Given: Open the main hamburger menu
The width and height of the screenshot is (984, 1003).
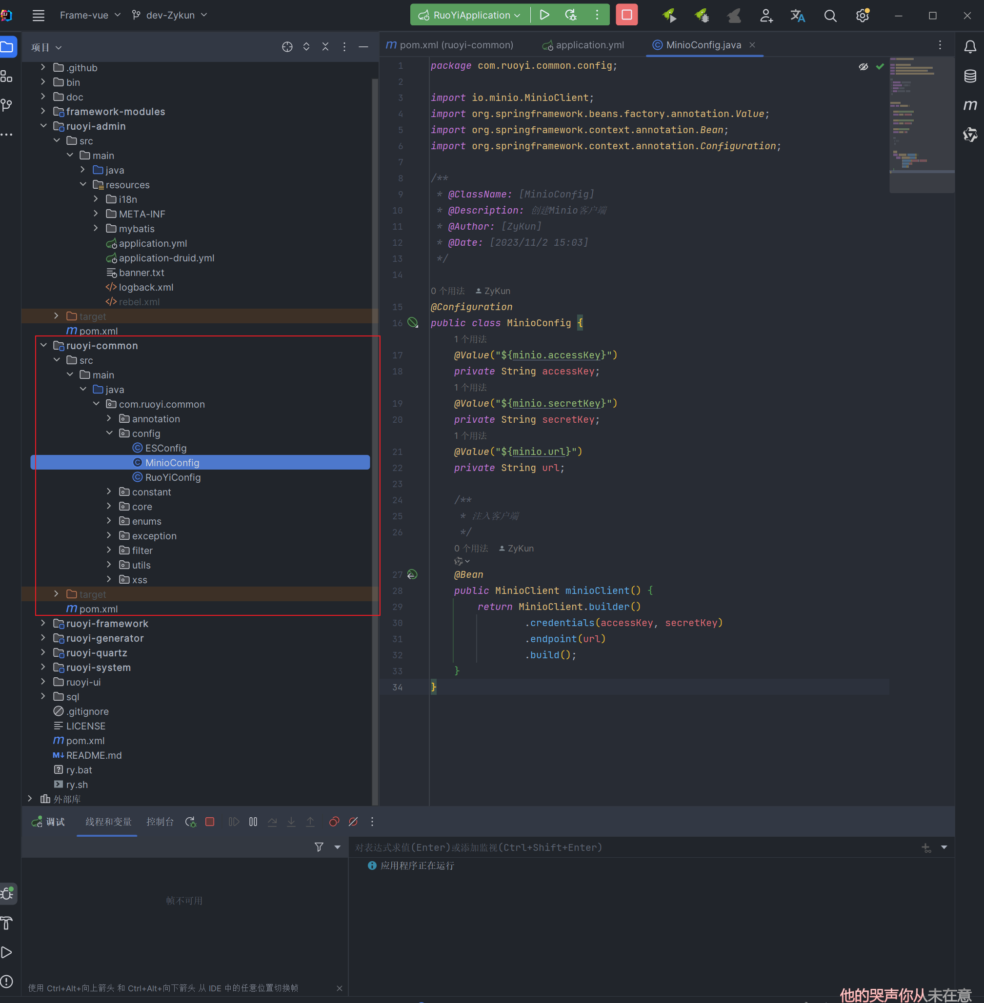Looking at the screenshot, I should pyautogui.click(x=38, y=15).
